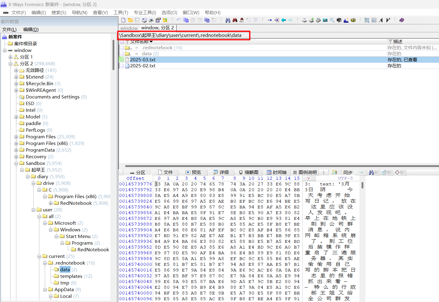Click the calculator toolbar icon
Screen dimensions: 439x302
click(325, 20)
